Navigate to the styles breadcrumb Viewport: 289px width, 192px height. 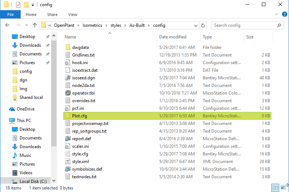(116, 25)
